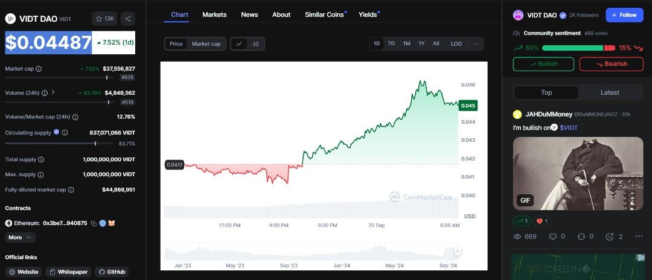Screen dimensions: 652x280
Task: Click the chart range slider handle
Action: [458, 251]
